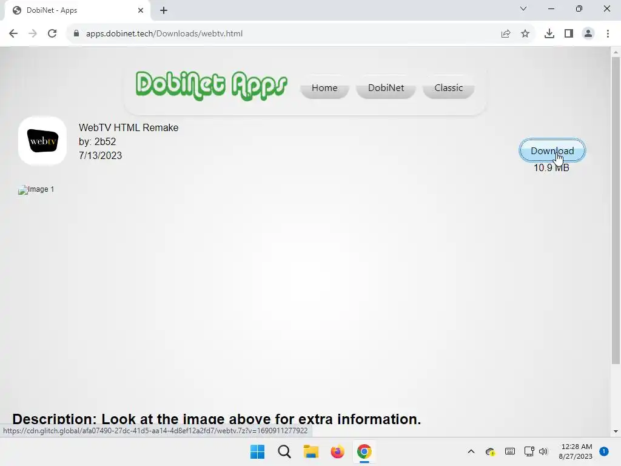This screenshot has width=621, height=466.
Task: Open the volume tray icon
Action: click(x=543, y=451)
